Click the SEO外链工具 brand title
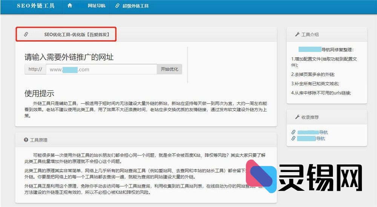Screen dimensions: 377x207 36,6
